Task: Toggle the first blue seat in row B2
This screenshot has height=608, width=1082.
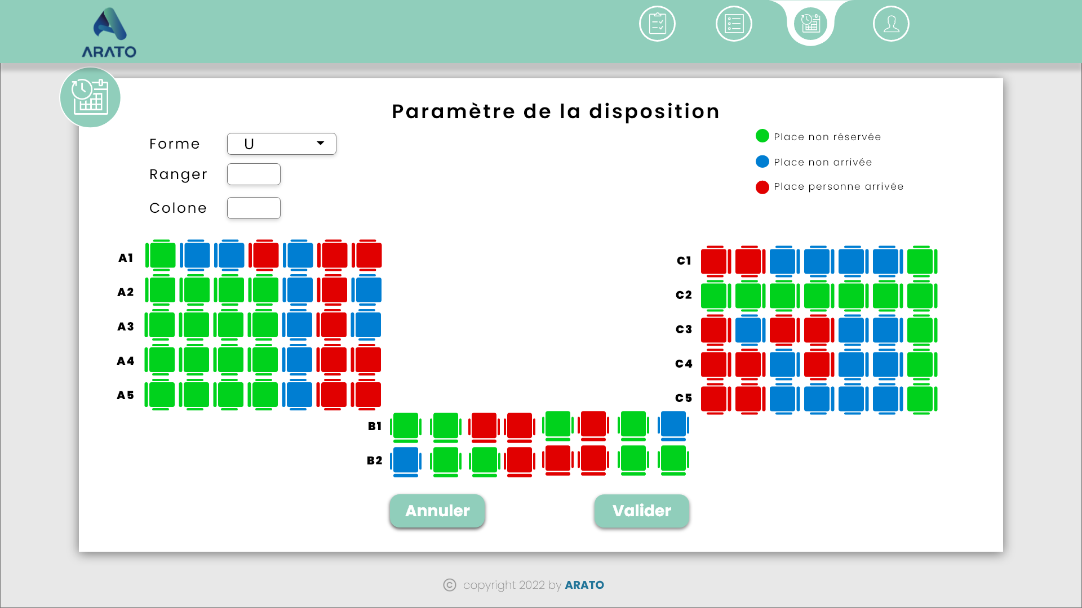Action: point(406,460)
